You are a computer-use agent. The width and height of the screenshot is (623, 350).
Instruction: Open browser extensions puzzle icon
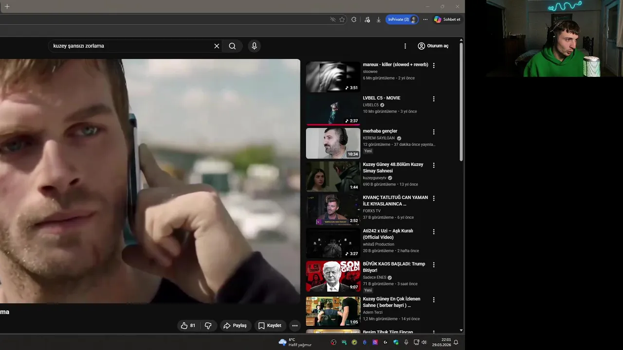pos(354,19)
